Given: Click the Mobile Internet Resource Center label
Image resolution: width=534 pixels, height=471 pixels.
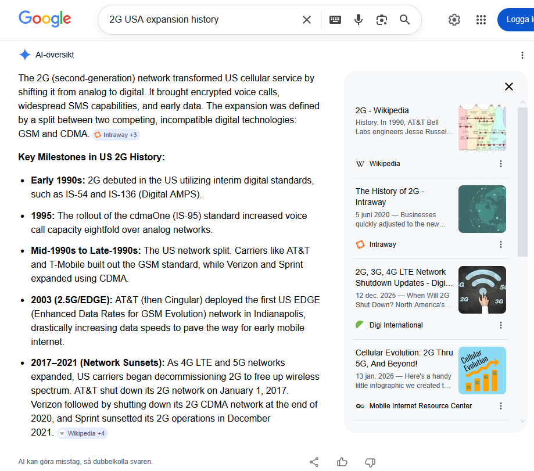Looking at the screenshot, I should coord(421,405).
